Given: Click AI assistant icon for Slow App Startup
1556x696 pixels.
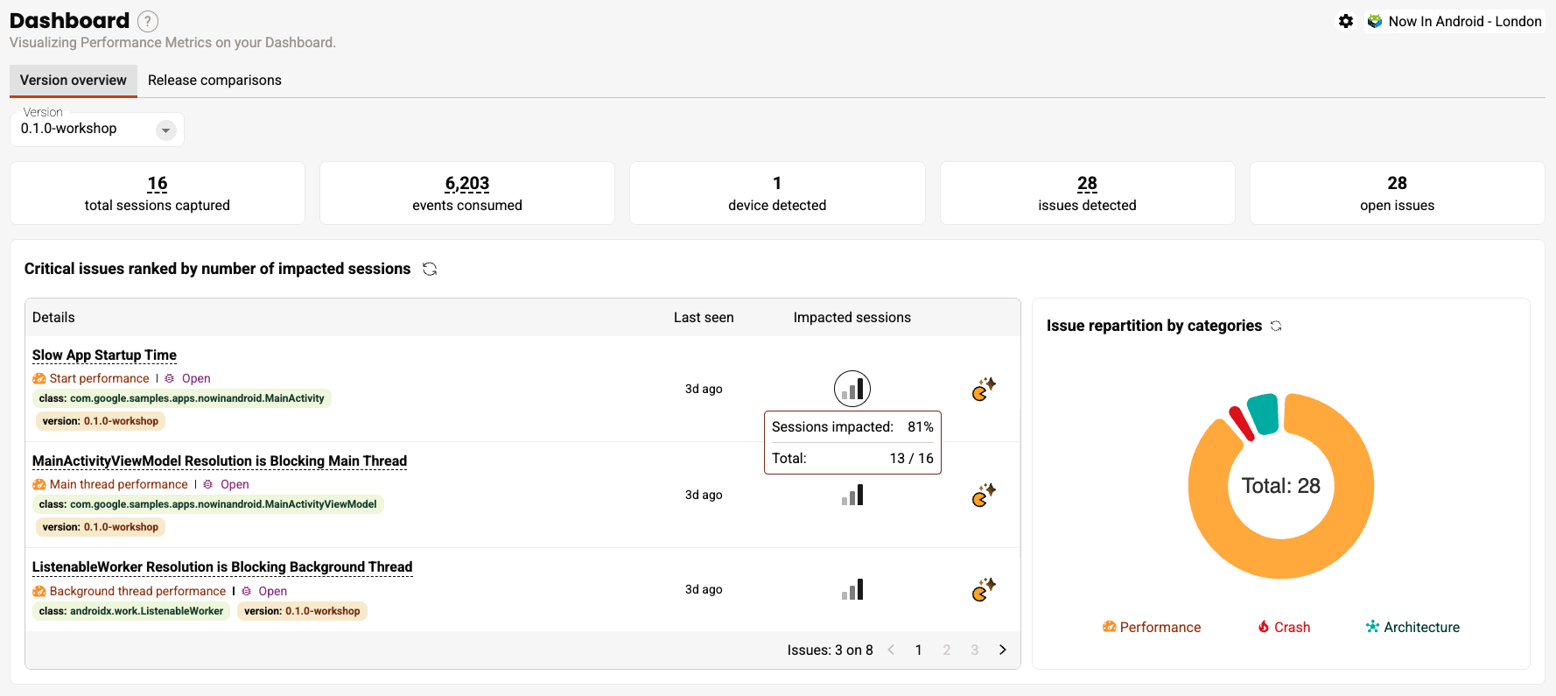Looking at the screenshot, I should pyautogui.click(x=984, y=389).
